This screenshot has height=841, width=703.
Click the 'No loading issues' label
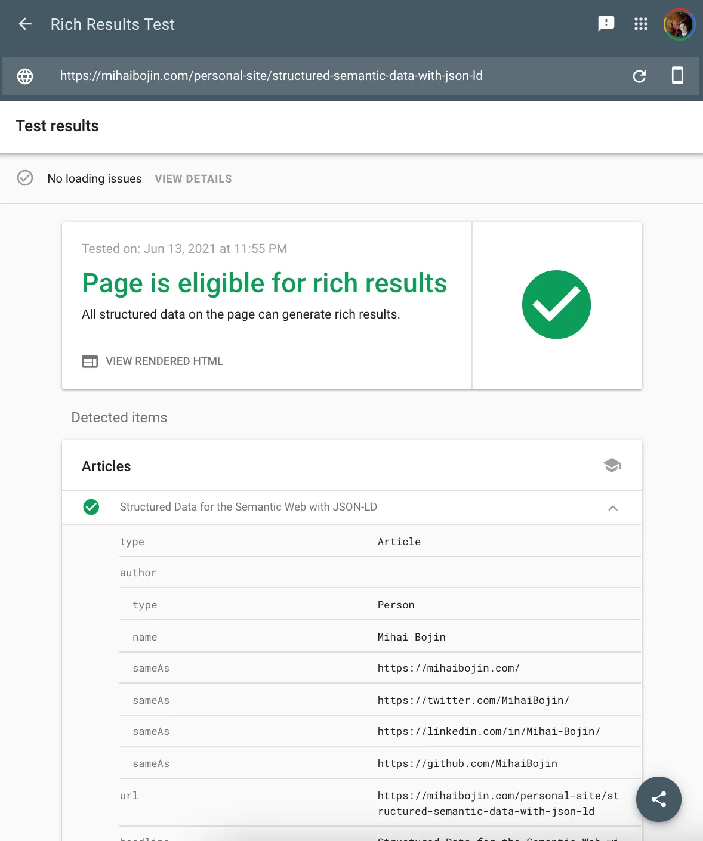click(x=95, y=178)
